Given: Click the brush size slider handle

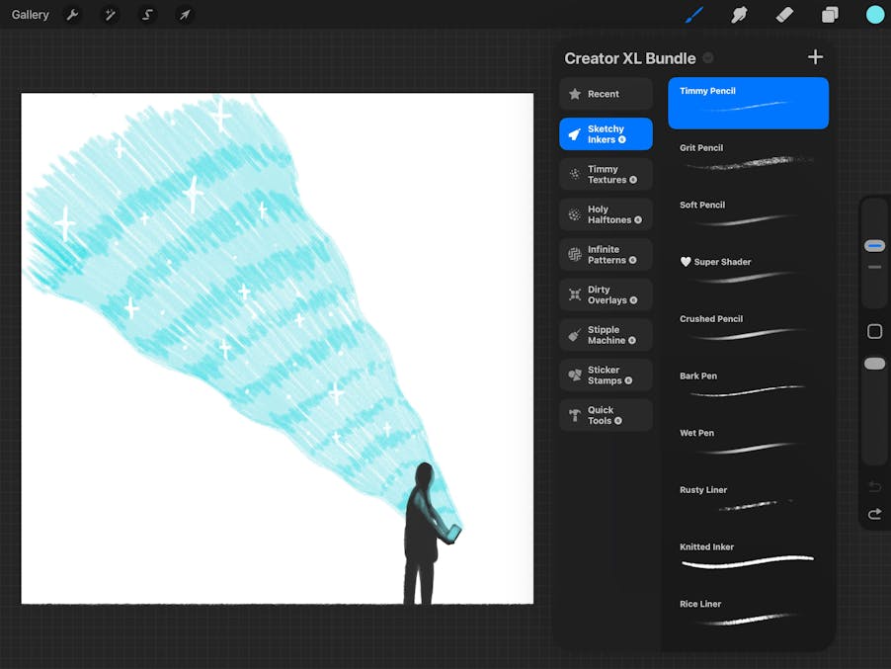Looking at the screenshot, I should click(874, 246).
